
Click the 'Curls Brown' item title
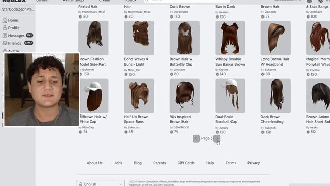[x=180, y=7]
